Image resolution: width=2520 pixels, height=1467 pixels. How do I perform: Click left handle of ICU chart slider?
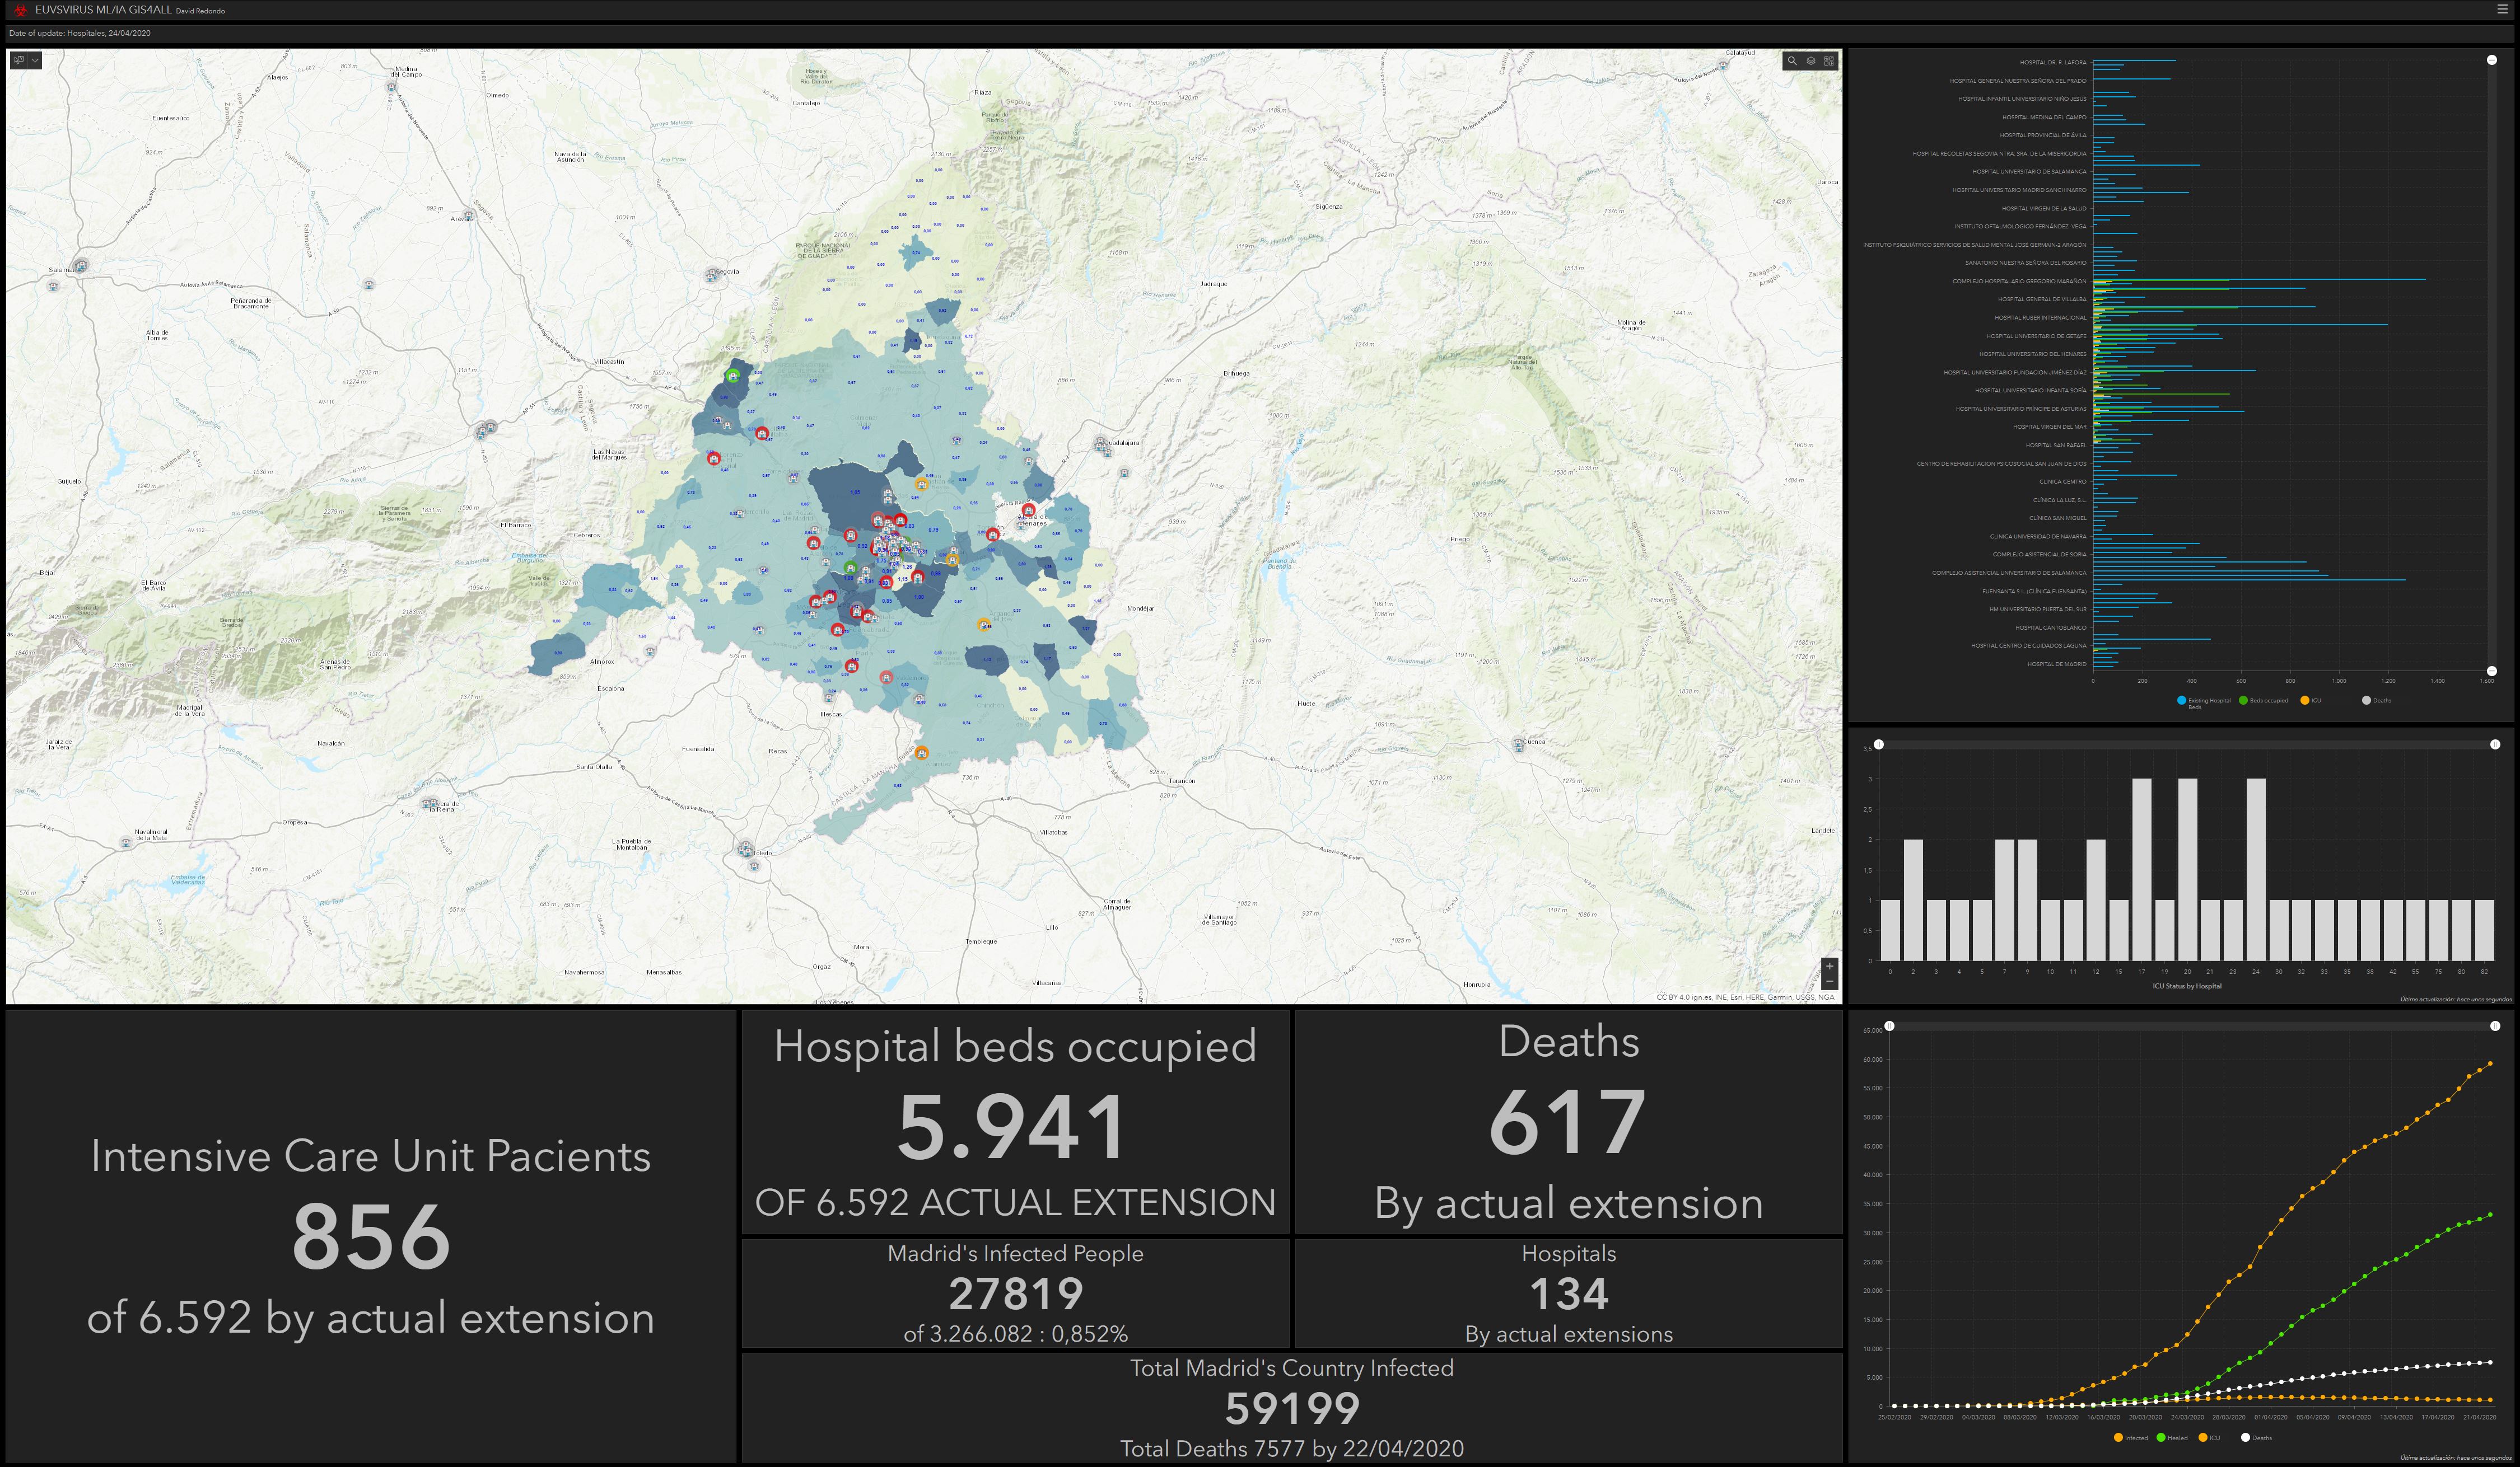click(x=1879, y=744)
